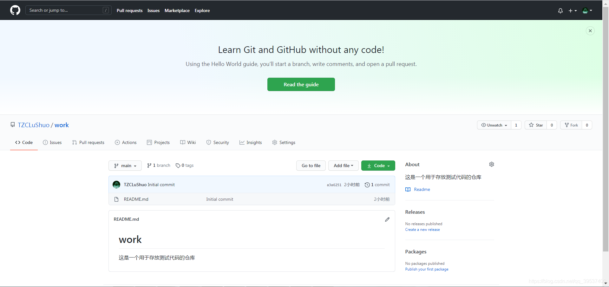View the 1 branch link

pyautogui.click(x=159, y=166)
